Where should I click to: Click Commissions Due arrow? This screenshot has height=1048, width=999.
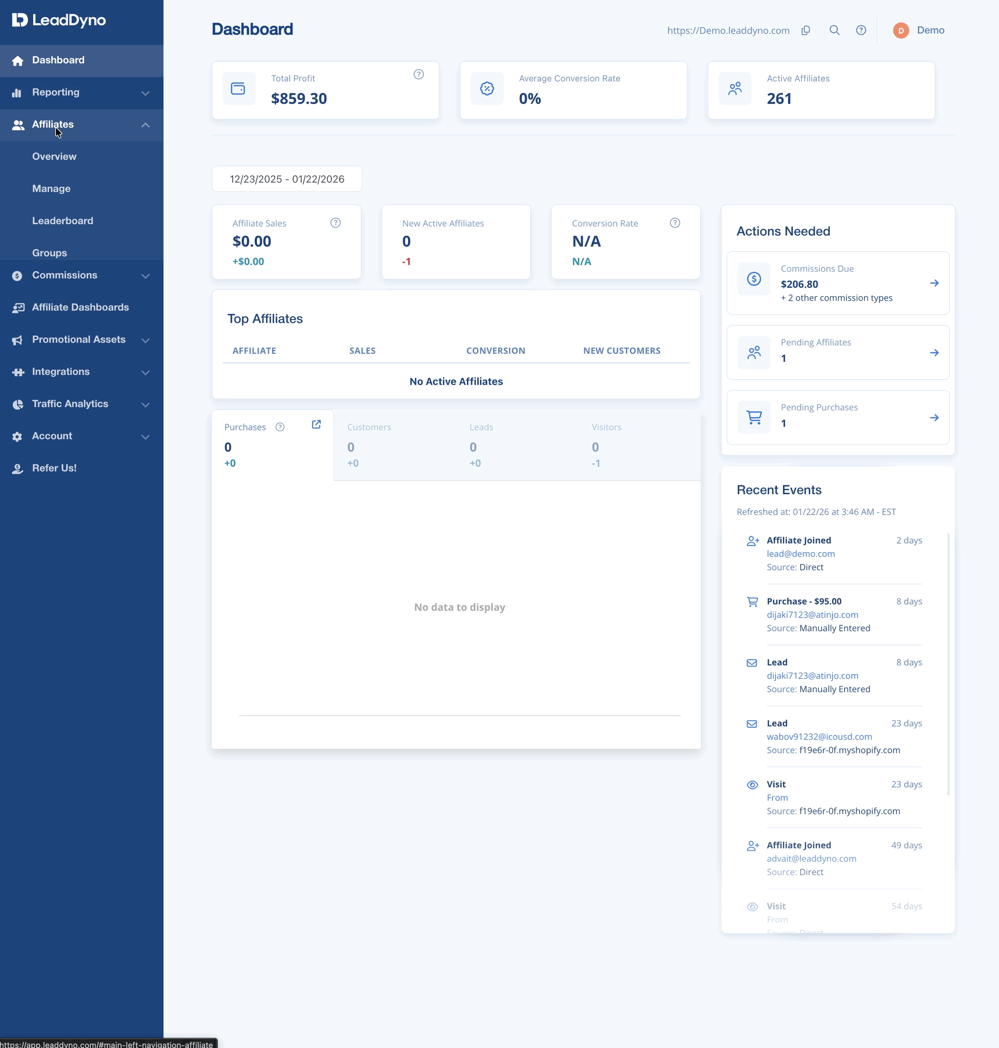pos(934,283)
